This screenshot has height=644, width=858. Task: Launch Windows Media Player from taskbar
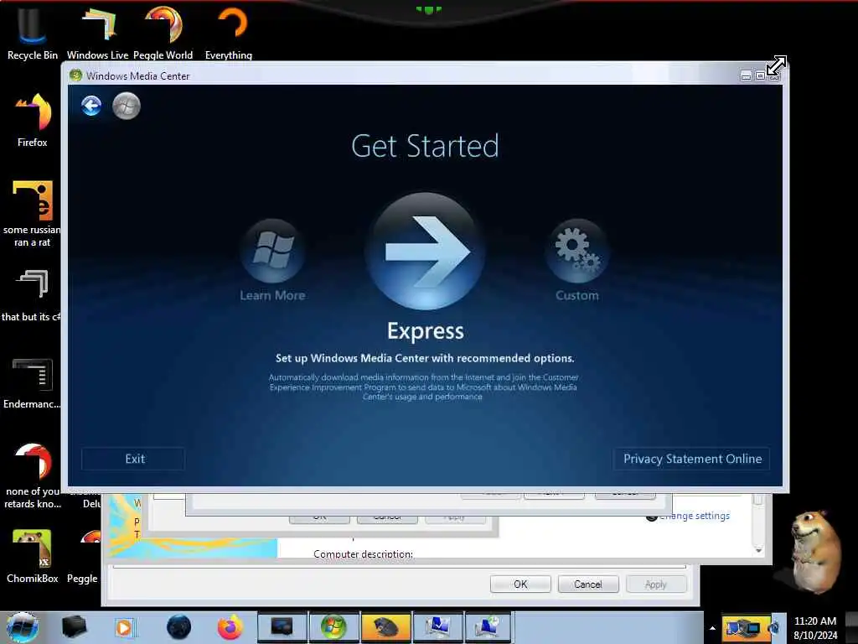[x=124, y=627]
